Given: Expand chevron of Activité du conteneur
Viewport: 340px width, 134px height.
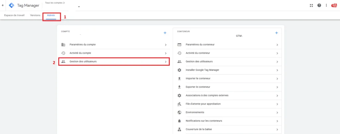Looking at the screenshot, I should point(277,53).
